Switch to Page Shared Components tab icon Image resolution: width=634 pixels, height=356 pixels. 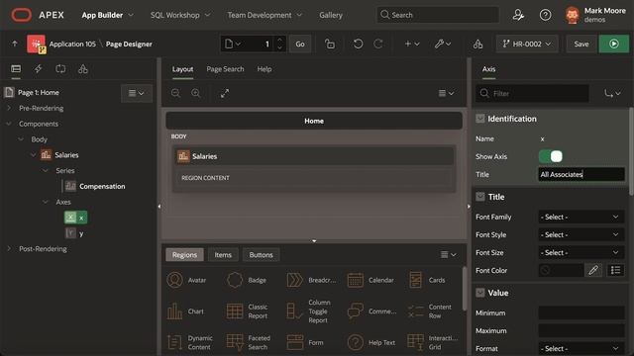(x=83, y=68)
